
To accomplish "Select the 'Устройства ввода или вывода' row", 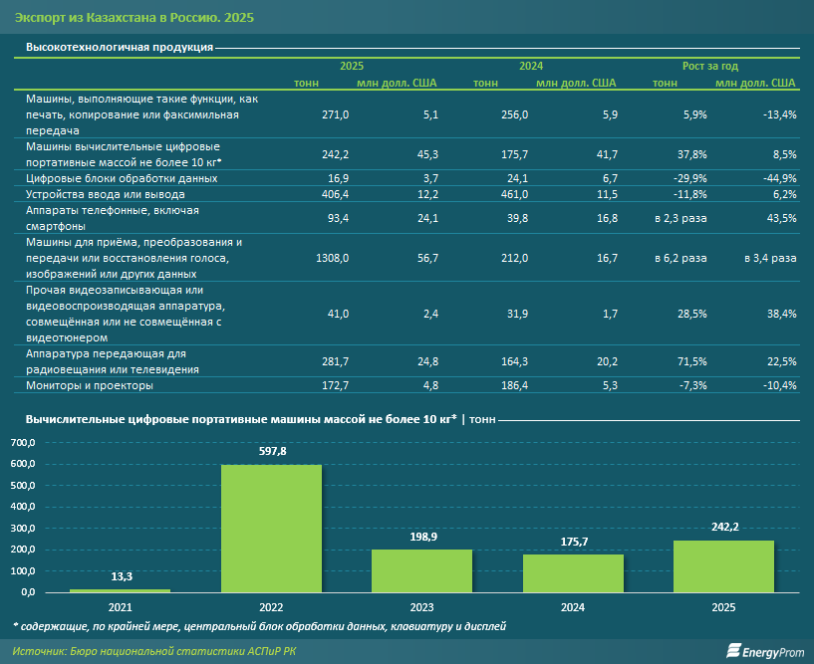I will click(x=407, y=194).
